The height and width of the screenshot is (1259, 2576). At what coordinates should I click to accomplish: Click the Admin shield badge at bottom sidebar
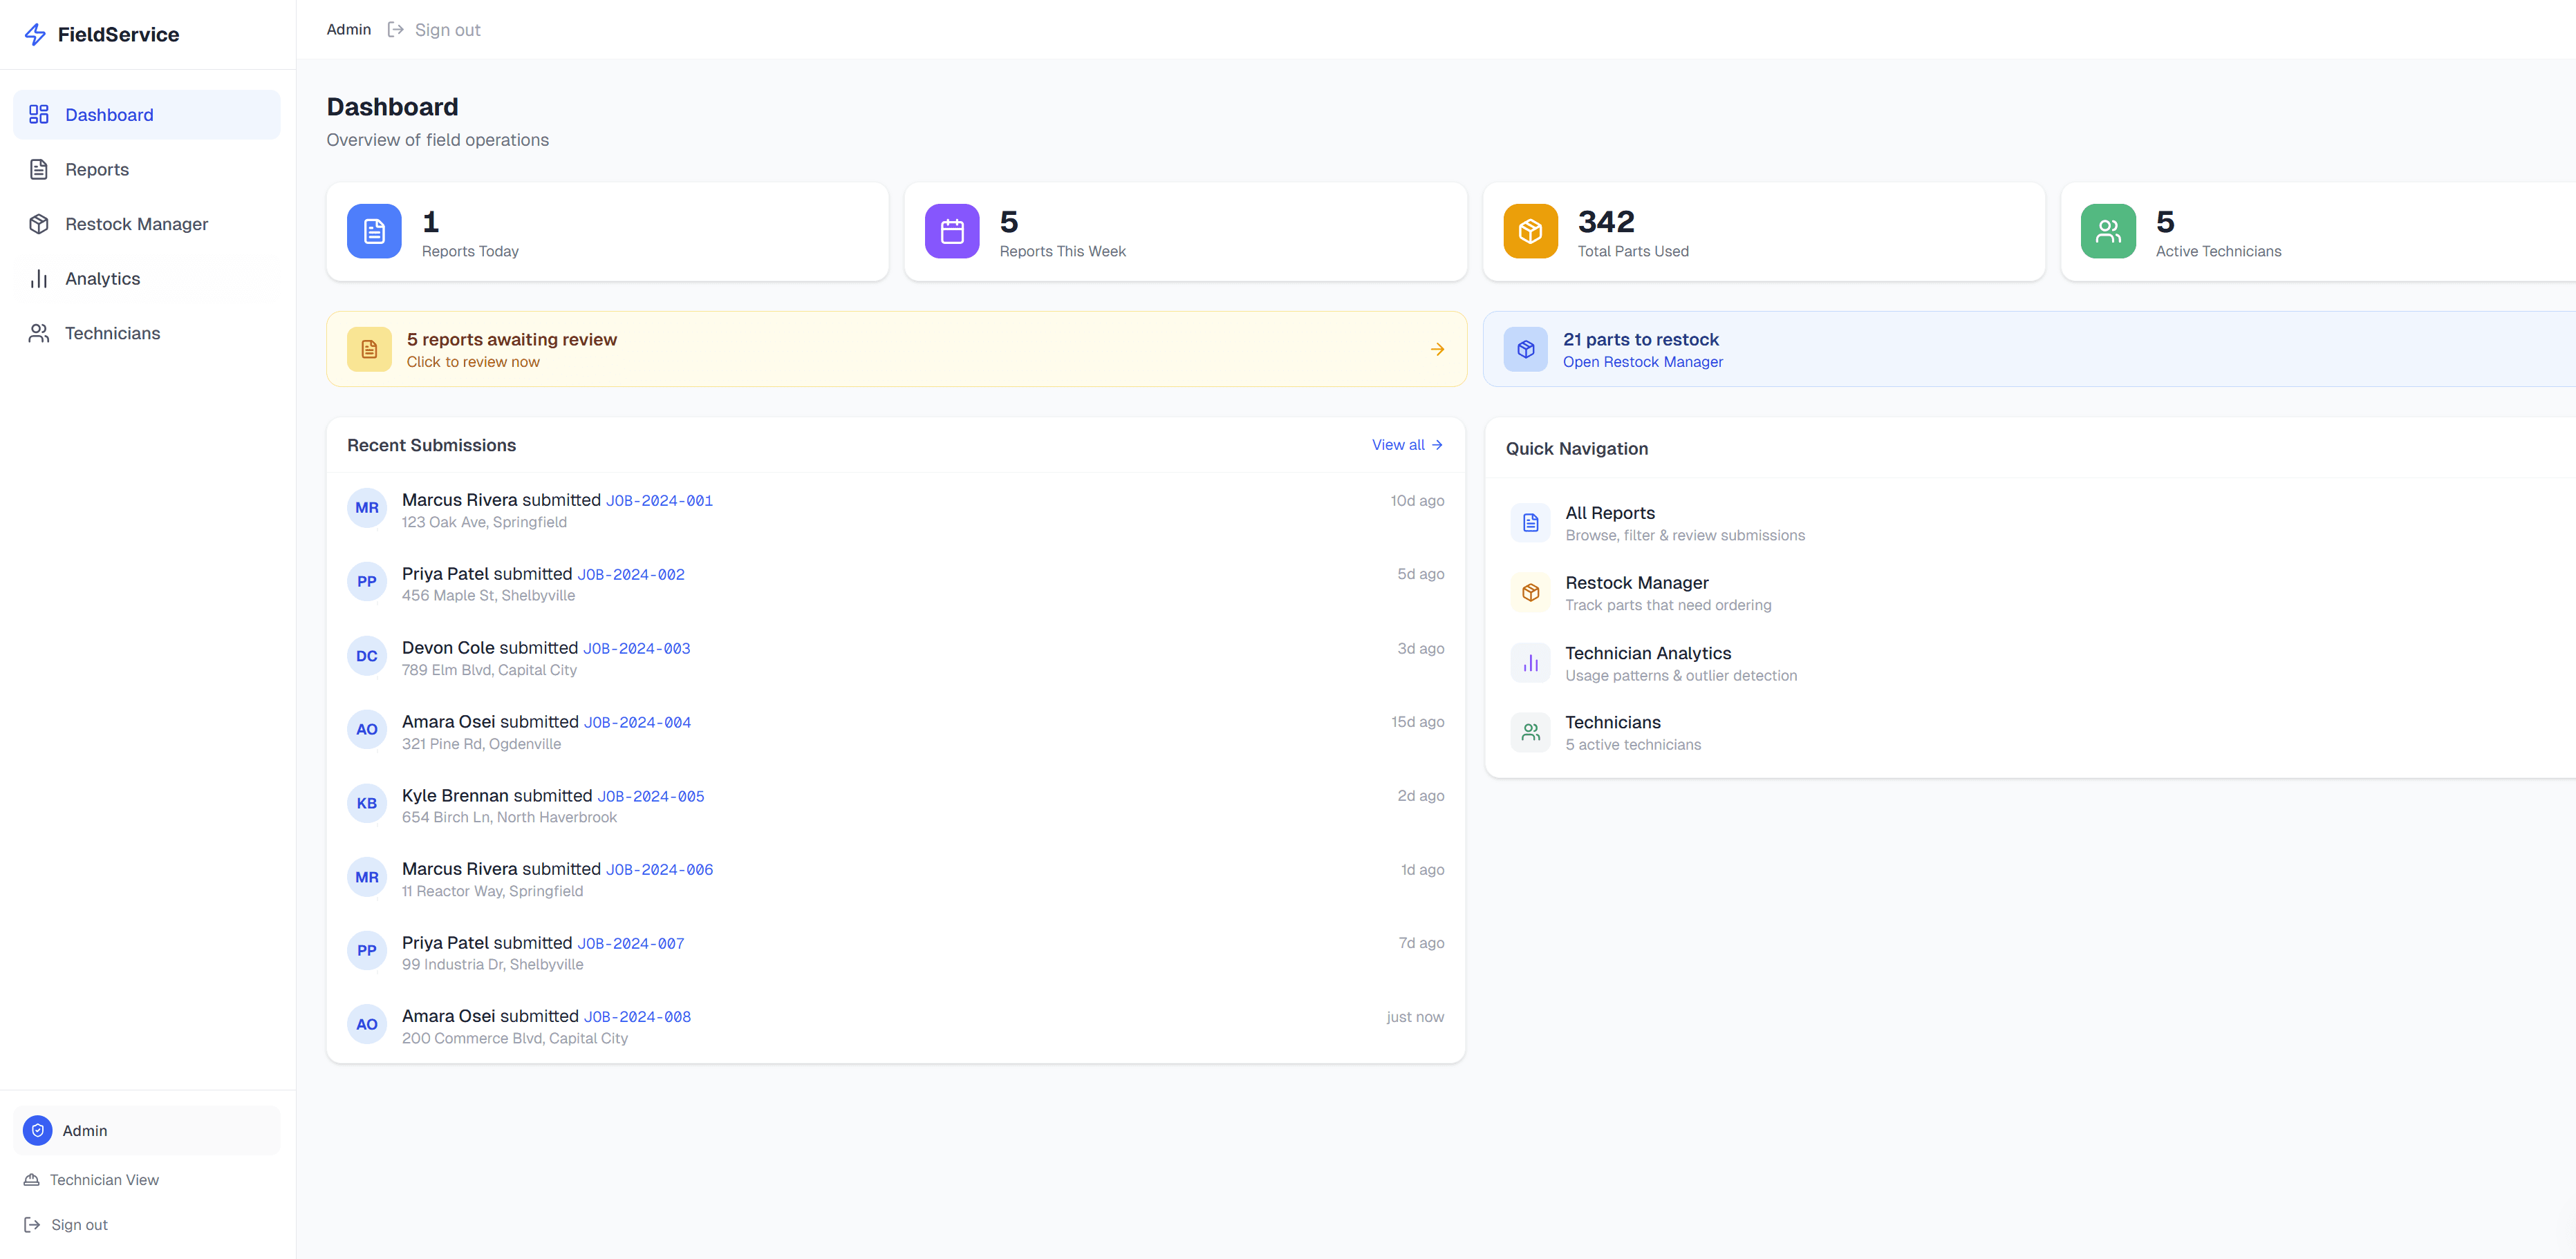coord(37,1130)
